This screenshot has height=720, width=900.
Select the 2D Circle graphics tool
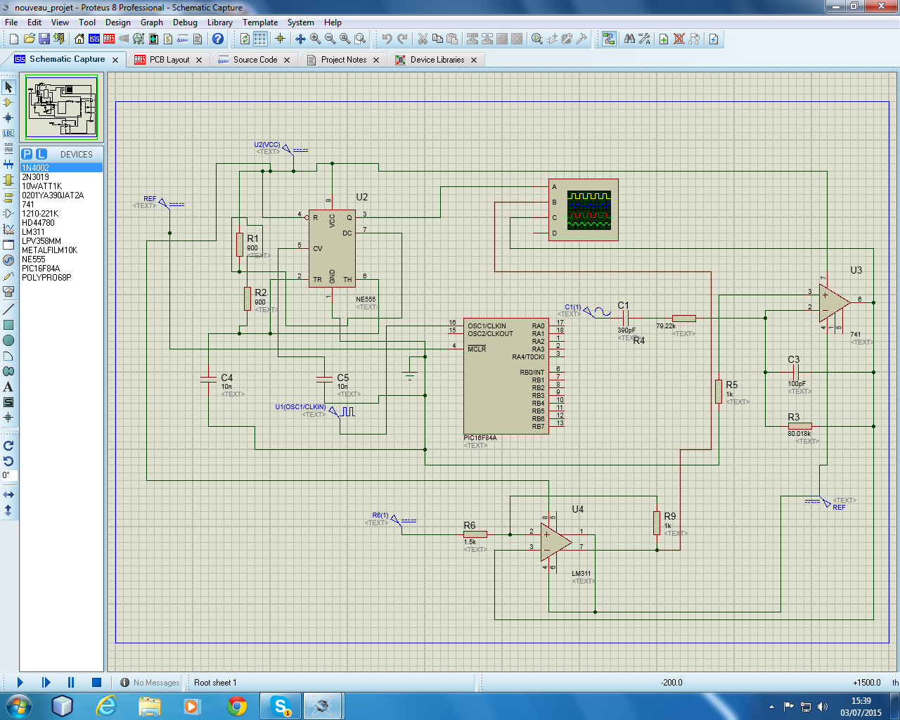pyautogui.click(x=8, y=340)
